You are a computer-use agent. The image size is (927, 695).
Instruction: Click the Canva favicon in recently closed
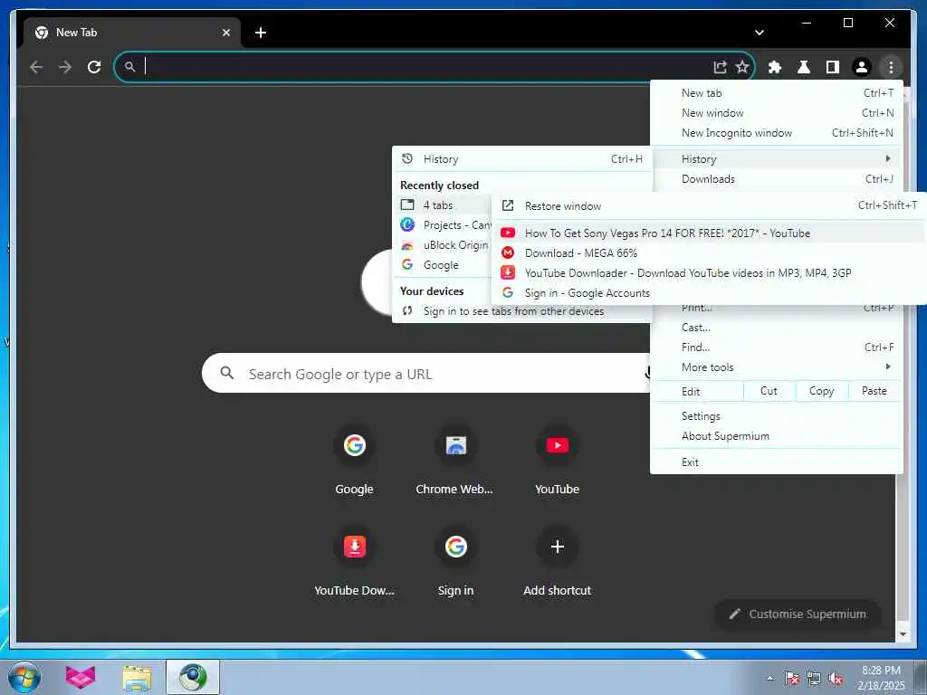[x=407, y=224]
